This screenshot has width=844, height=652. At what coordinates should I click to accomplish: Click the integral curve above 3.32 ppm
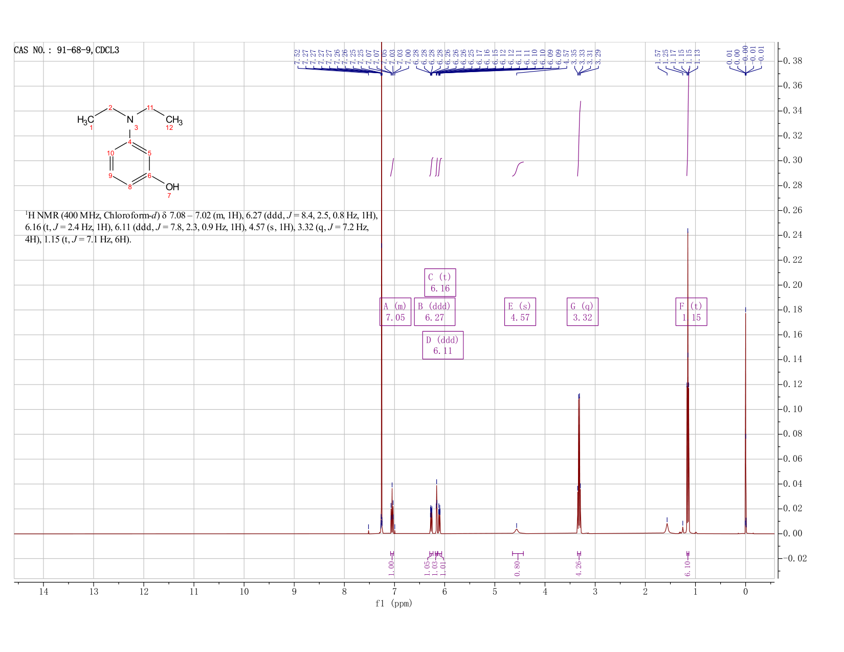(x=579, y=138)
